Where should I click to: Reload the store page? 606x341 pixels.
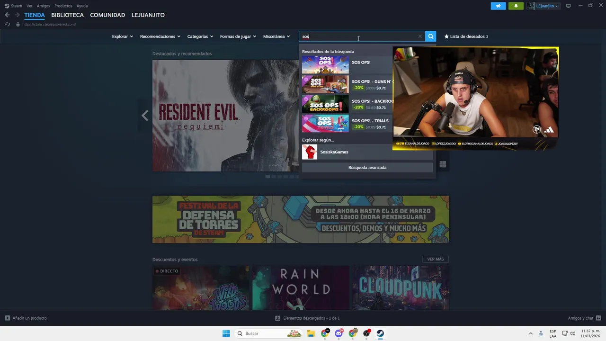7,24
